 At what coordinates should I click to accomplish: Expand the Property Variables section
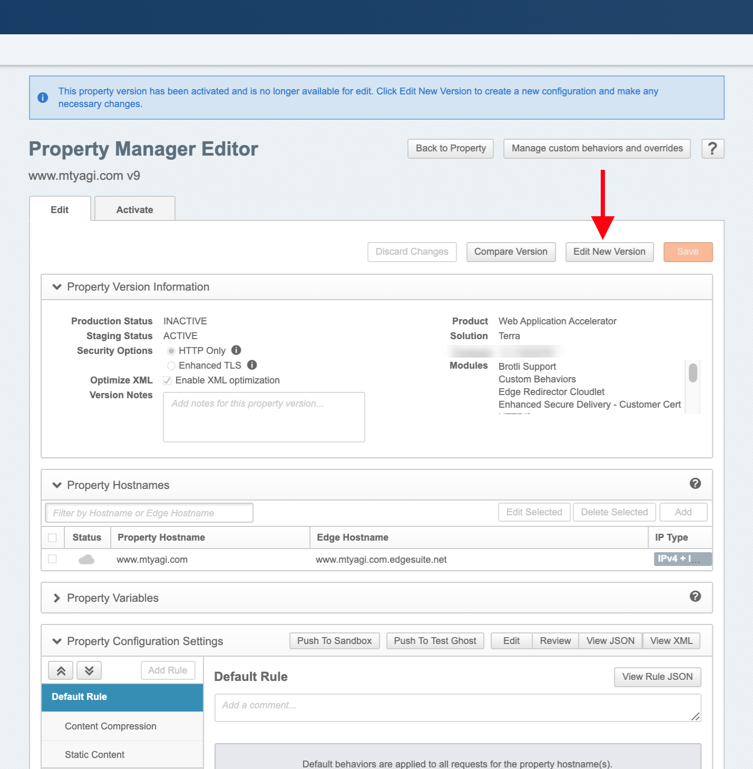(x=56, y=598)
